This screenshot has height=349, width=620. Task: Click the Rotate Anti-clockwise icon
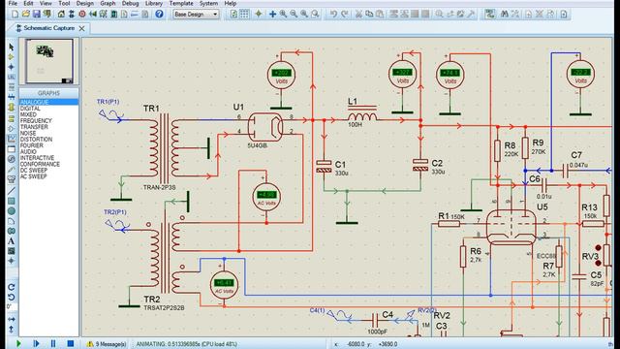(x=11, y=297)
